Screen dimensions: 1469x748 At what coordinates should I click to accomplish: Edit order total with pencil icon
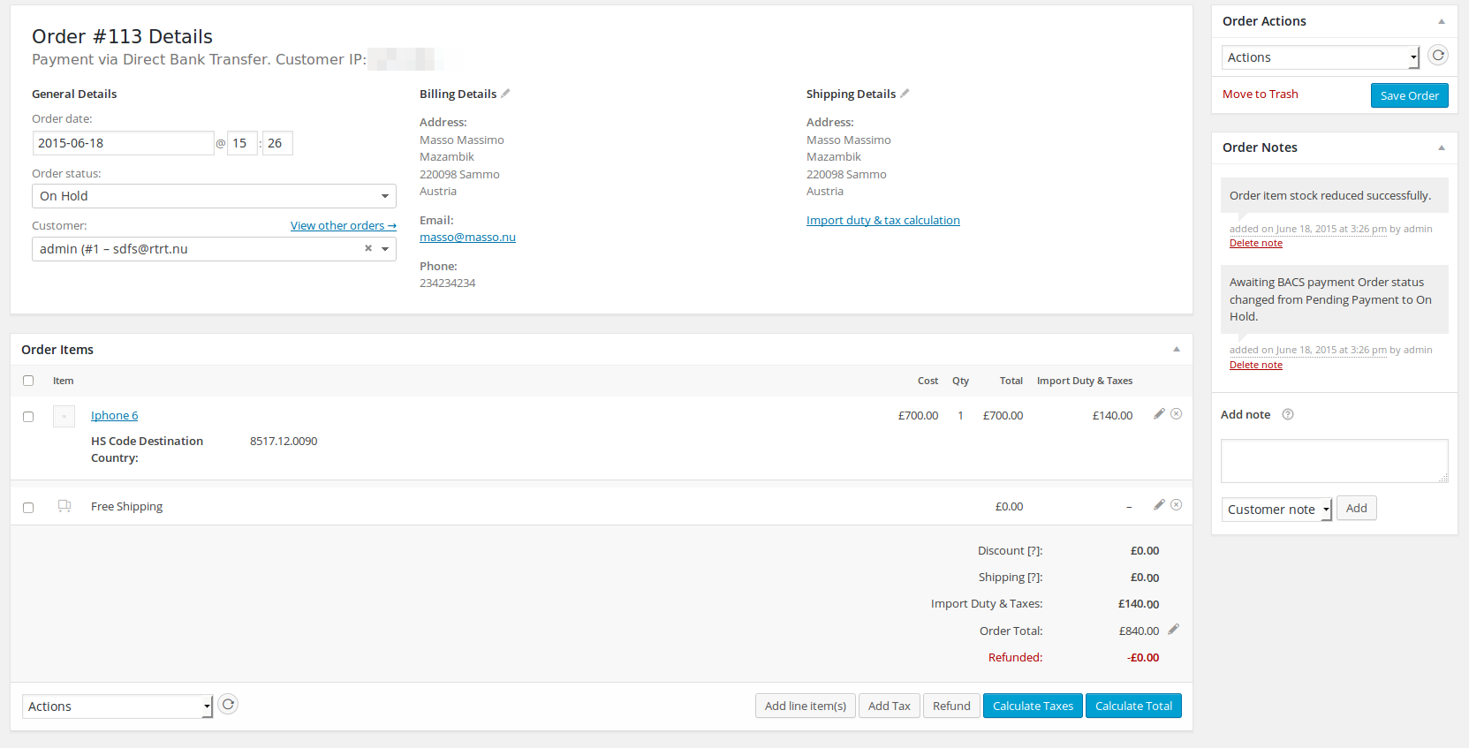click(1174, 630)
